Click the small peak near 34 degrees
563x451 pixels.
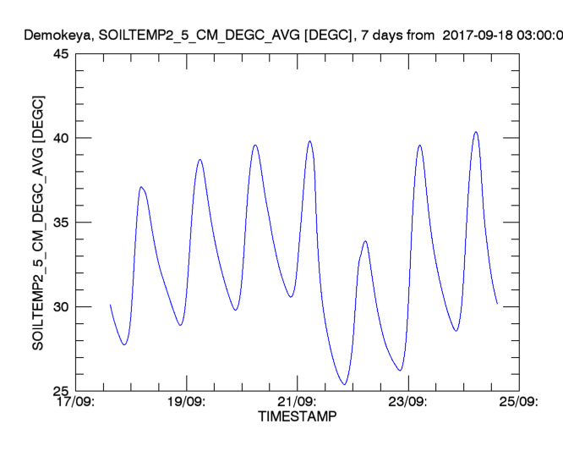tap(365, 241)
